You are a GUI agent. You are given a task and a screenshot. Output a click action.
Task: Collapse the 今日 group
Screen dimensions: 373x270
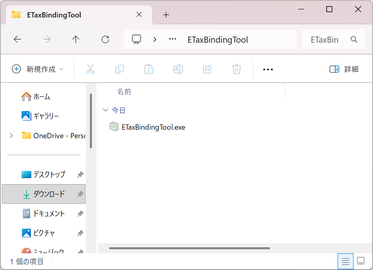coord(106,110)
